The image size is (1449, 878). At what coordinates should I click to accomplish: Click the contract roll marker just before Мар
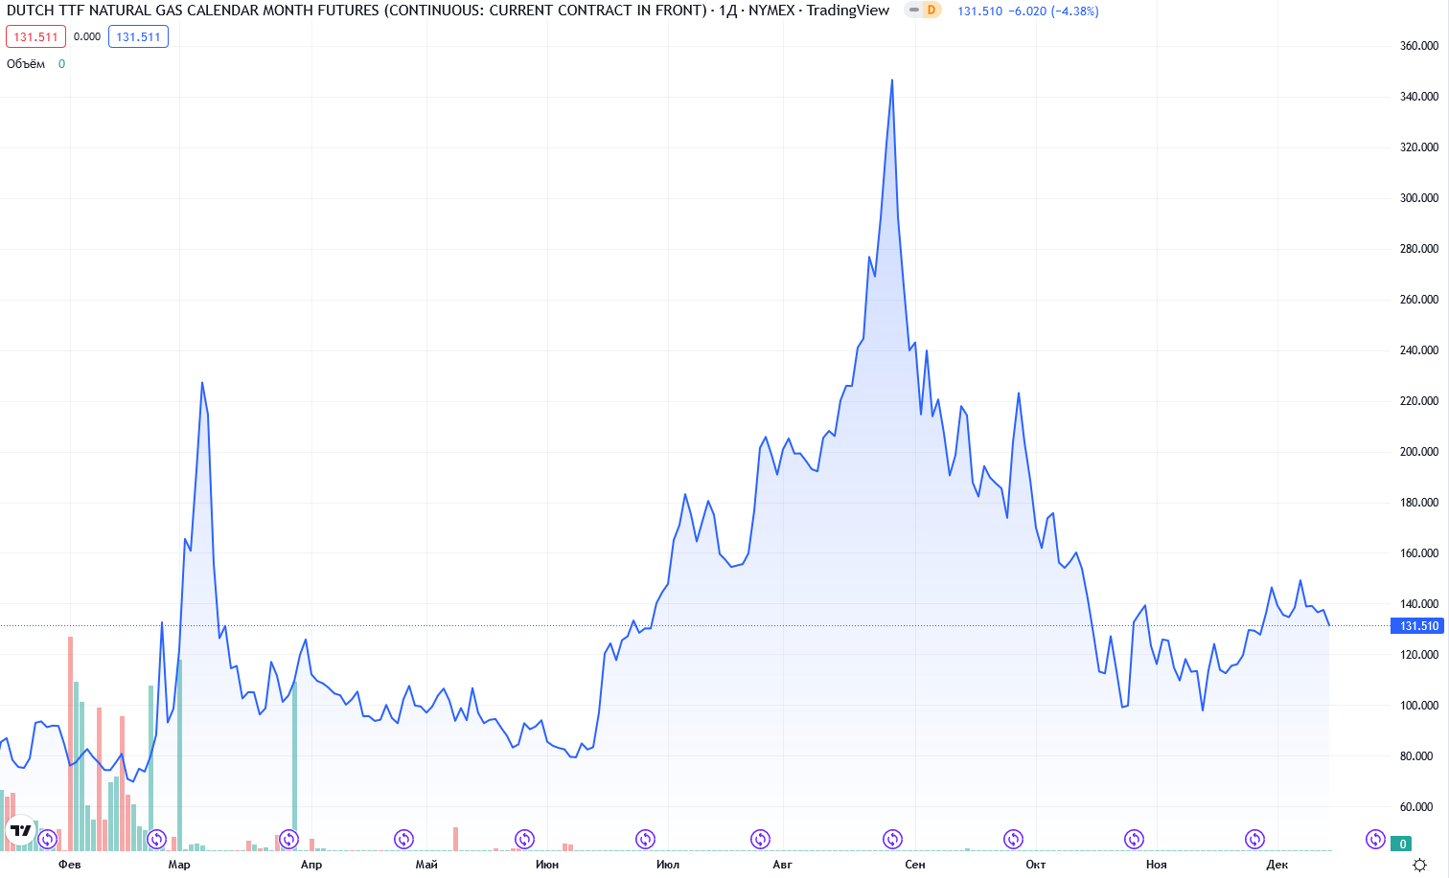click(156, 840)
